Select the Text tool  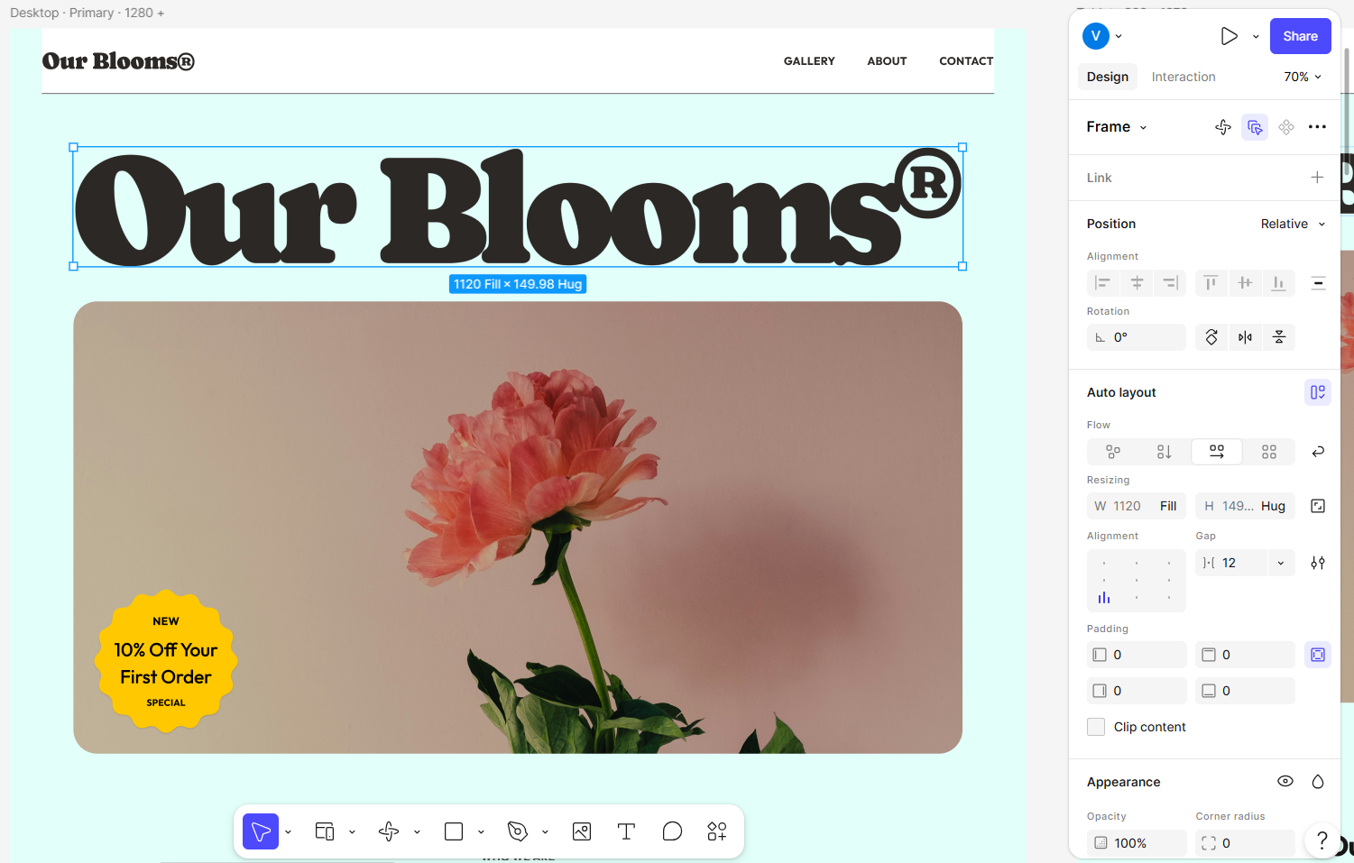click(626, 831)
